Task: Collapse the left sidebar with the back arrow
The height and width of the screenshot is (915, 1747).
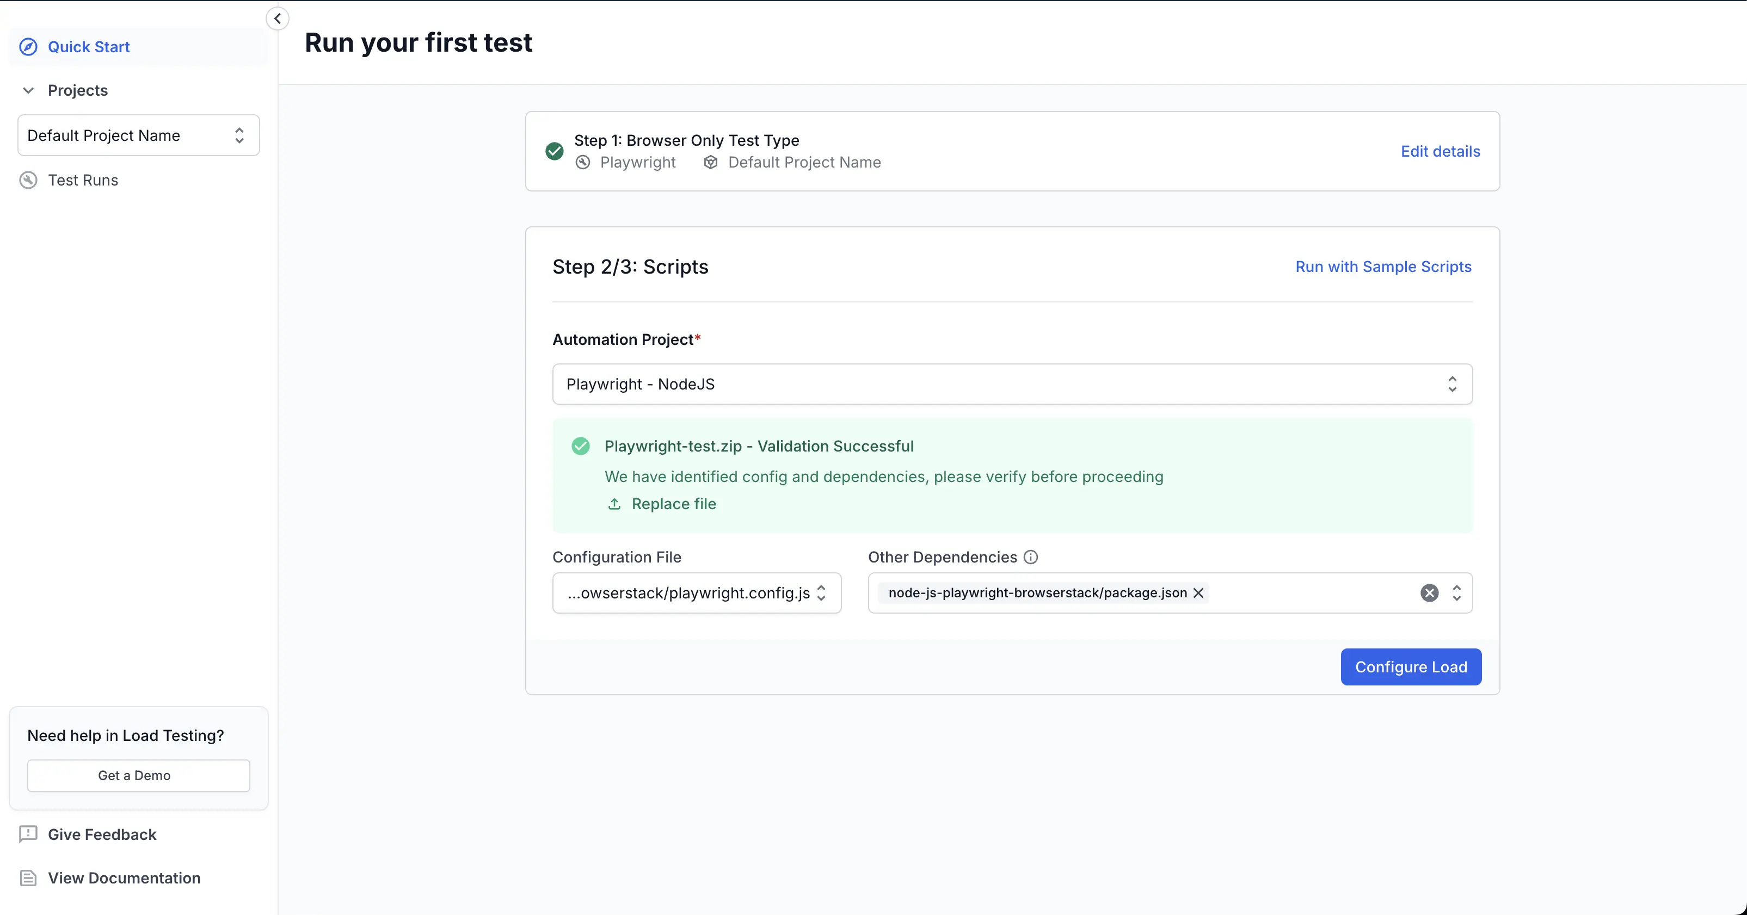Action: [x=276, y=18]
